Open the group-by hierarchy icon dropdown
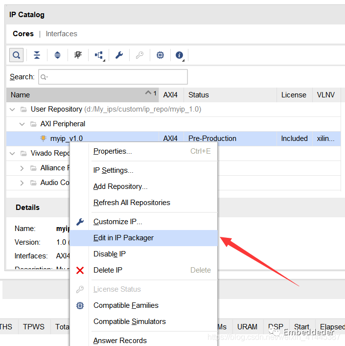Viewport: 345px width, 346px height. (99, 55)
